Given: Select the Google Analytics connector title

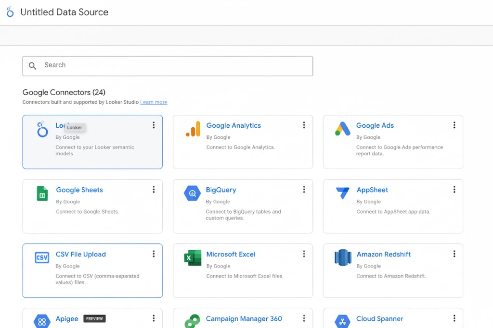Looking at the screenshot, I should (x=234, y=125).
